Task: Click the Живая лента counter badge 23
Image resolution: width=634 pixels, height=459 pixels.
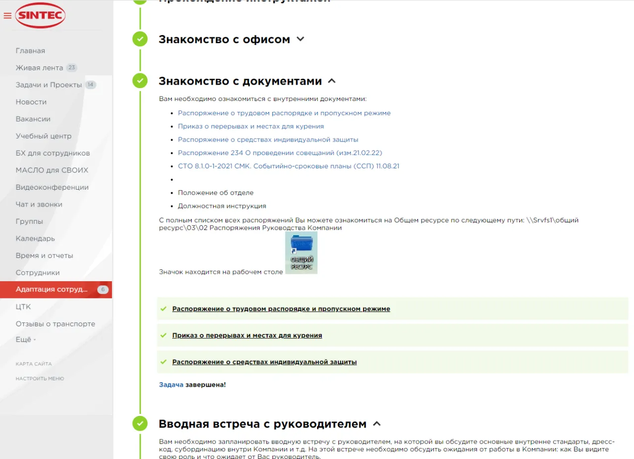Action: (72, 68)
